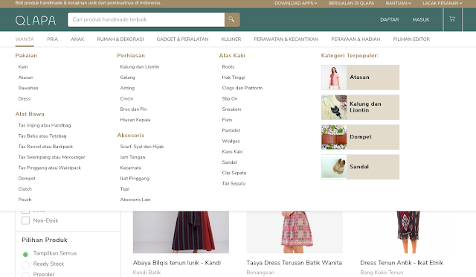Open Abaya Bilqis tenun lurik product image
Screen dimensions: 476x277
coord(181,232)
